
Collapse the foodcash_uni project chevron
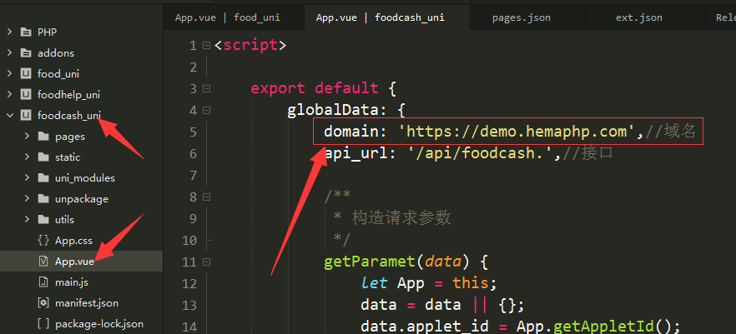[x=9, y=115]
